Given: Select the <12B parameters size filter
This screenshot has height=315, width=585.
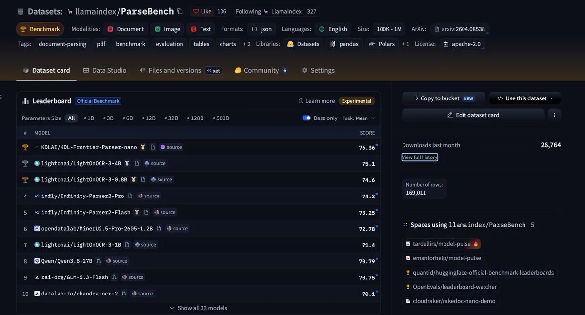Looking at the screenshot, I should point(148,118).
